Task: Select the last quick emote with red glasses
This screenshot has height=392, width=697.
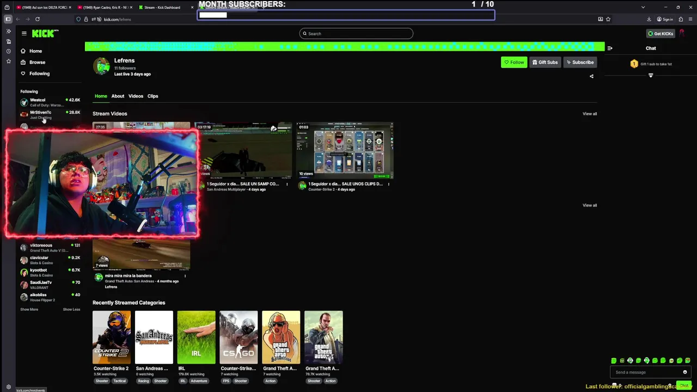Action: [688, 360]
